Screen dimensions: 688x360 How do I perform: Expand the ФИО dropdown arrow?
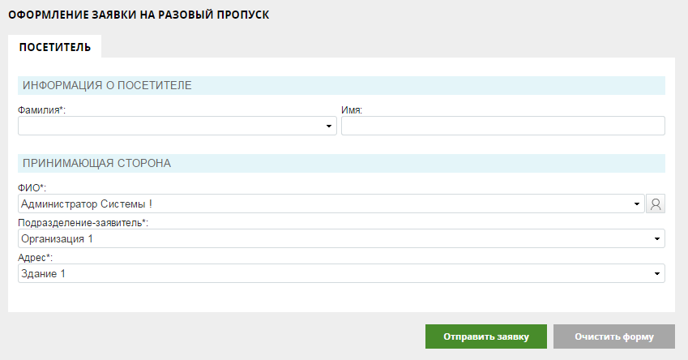click(637, 204)
